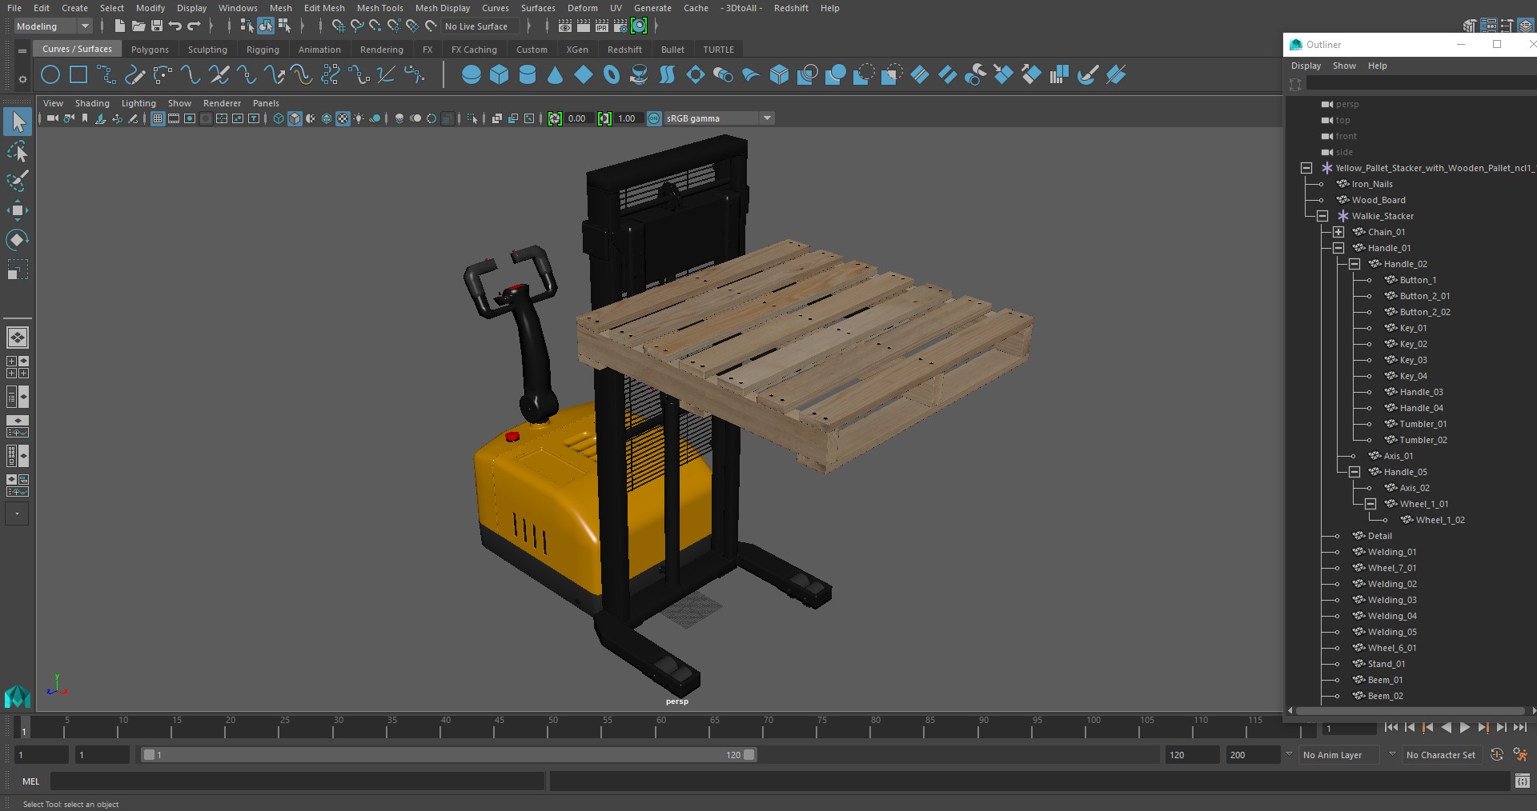This screenshot has width=1537, height=811.
Task: Collapse the Yellow_Pallet_Stacker group
Action: click(x=1306, y=168)
